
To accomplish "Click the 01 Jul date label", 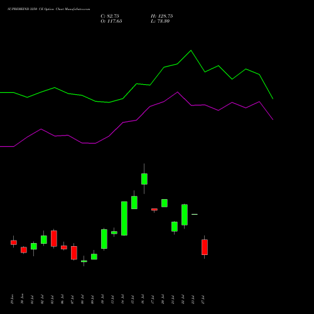I will click(x=32, y=300).
